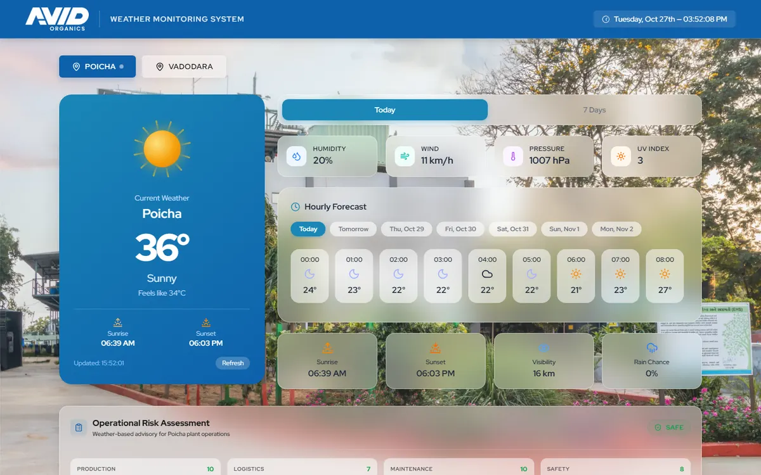The image size is (761, 475).
Task: Open the SAFETY risk card
Action: (615, 467)
